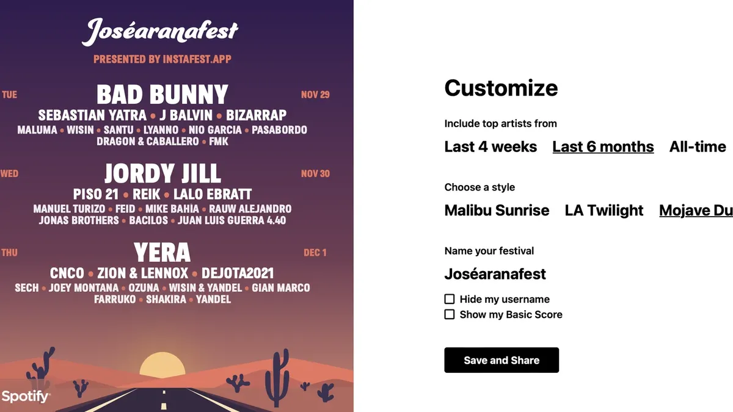Choose the Malibu Sunrise style
This screenshot has width=733, height=412.
497,211
